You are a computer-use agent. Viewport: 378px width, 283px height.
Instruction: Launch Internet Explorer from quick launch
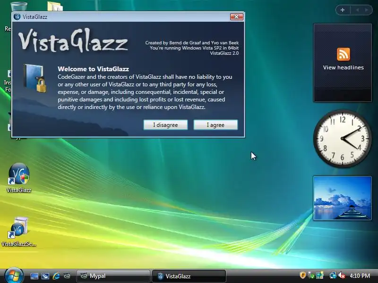(56, 276)
